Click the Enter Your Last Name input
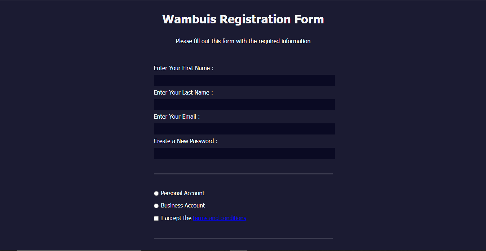This screenshot has width=486, height=251. pyautogui.click(x=244, y=104)
